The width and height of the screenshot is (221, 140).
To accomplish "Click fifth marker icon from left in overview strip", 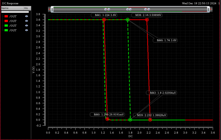I will tap(146, 9).
